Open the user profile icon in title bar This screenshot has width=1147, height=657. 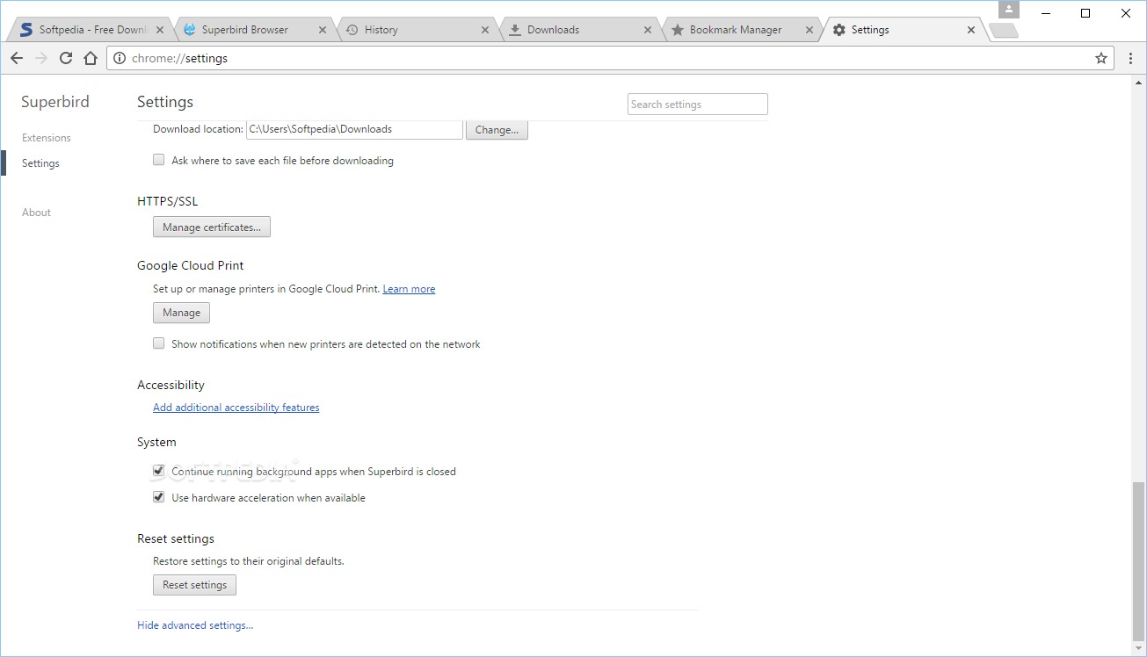1009,10
